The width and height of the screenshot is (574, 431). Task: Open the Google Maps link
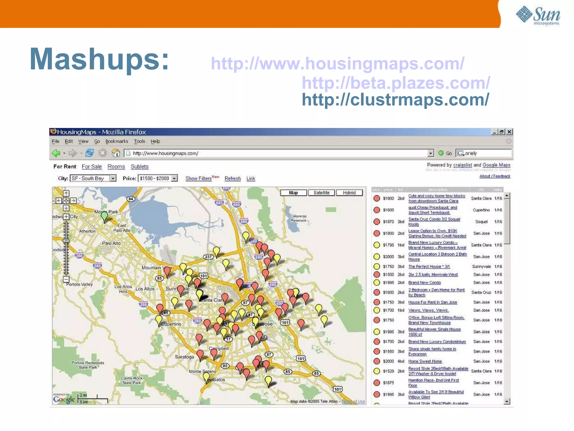[x=496, y=165]
